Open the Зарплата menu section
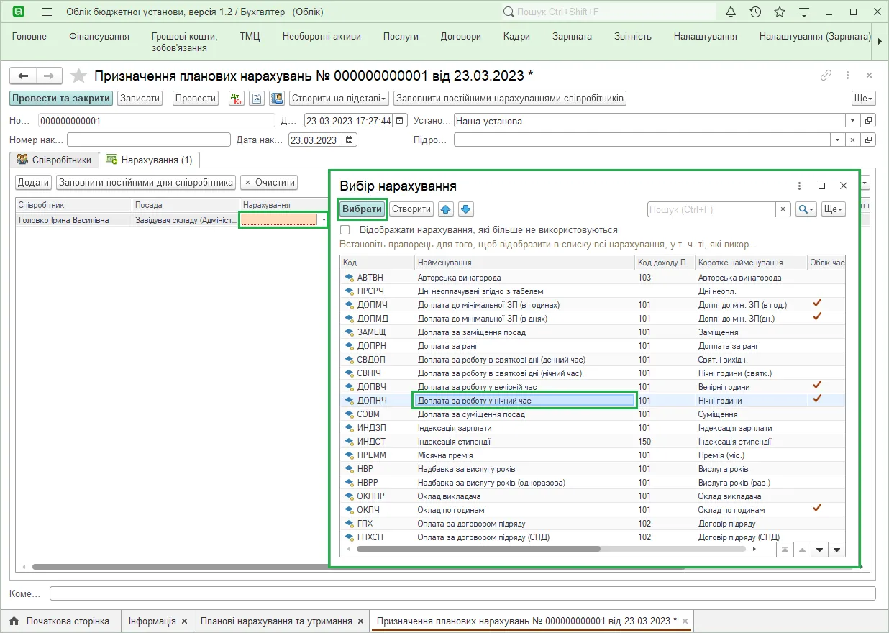This screenshot has width=889, height=633. click(572, 37)
